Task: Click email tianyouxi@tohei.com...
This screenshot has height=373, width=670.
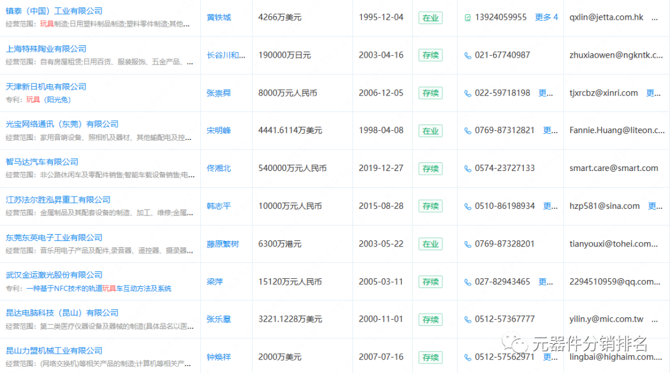Action: point(614,244)
